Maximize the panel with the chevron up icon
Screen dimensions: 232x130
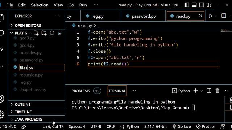(226, 91)
